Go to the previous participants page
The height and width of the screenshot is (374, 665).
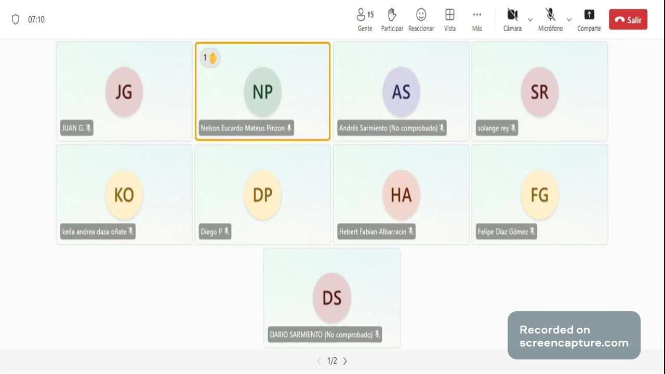(x=319, y=361)
